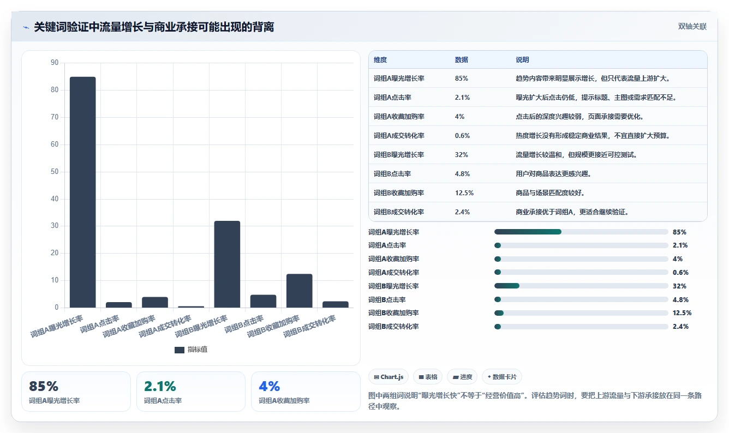Click description 商业承接优于词组A，更适合继续验证
Viewport: 729px width, 433px height.
point(572,212)
